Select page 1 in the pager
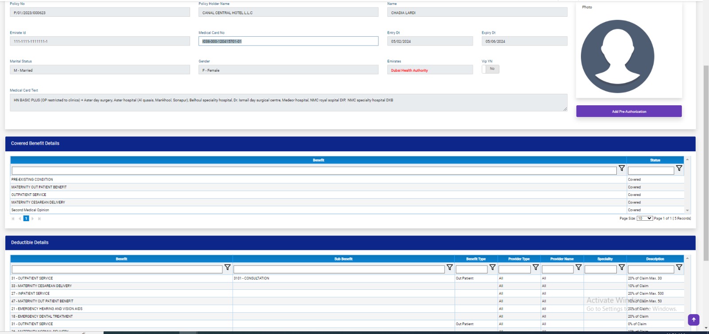 click(26, 219)
